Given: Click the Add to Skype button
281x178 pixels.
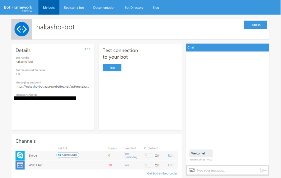Looking at the screenshot, I should coord(68,155).
